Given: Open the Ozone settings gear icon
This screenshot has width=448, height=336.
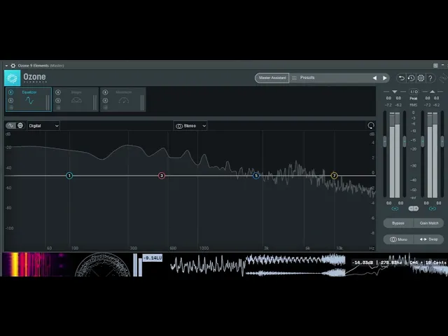Looking at the screenshot, I should coord(421,78).
